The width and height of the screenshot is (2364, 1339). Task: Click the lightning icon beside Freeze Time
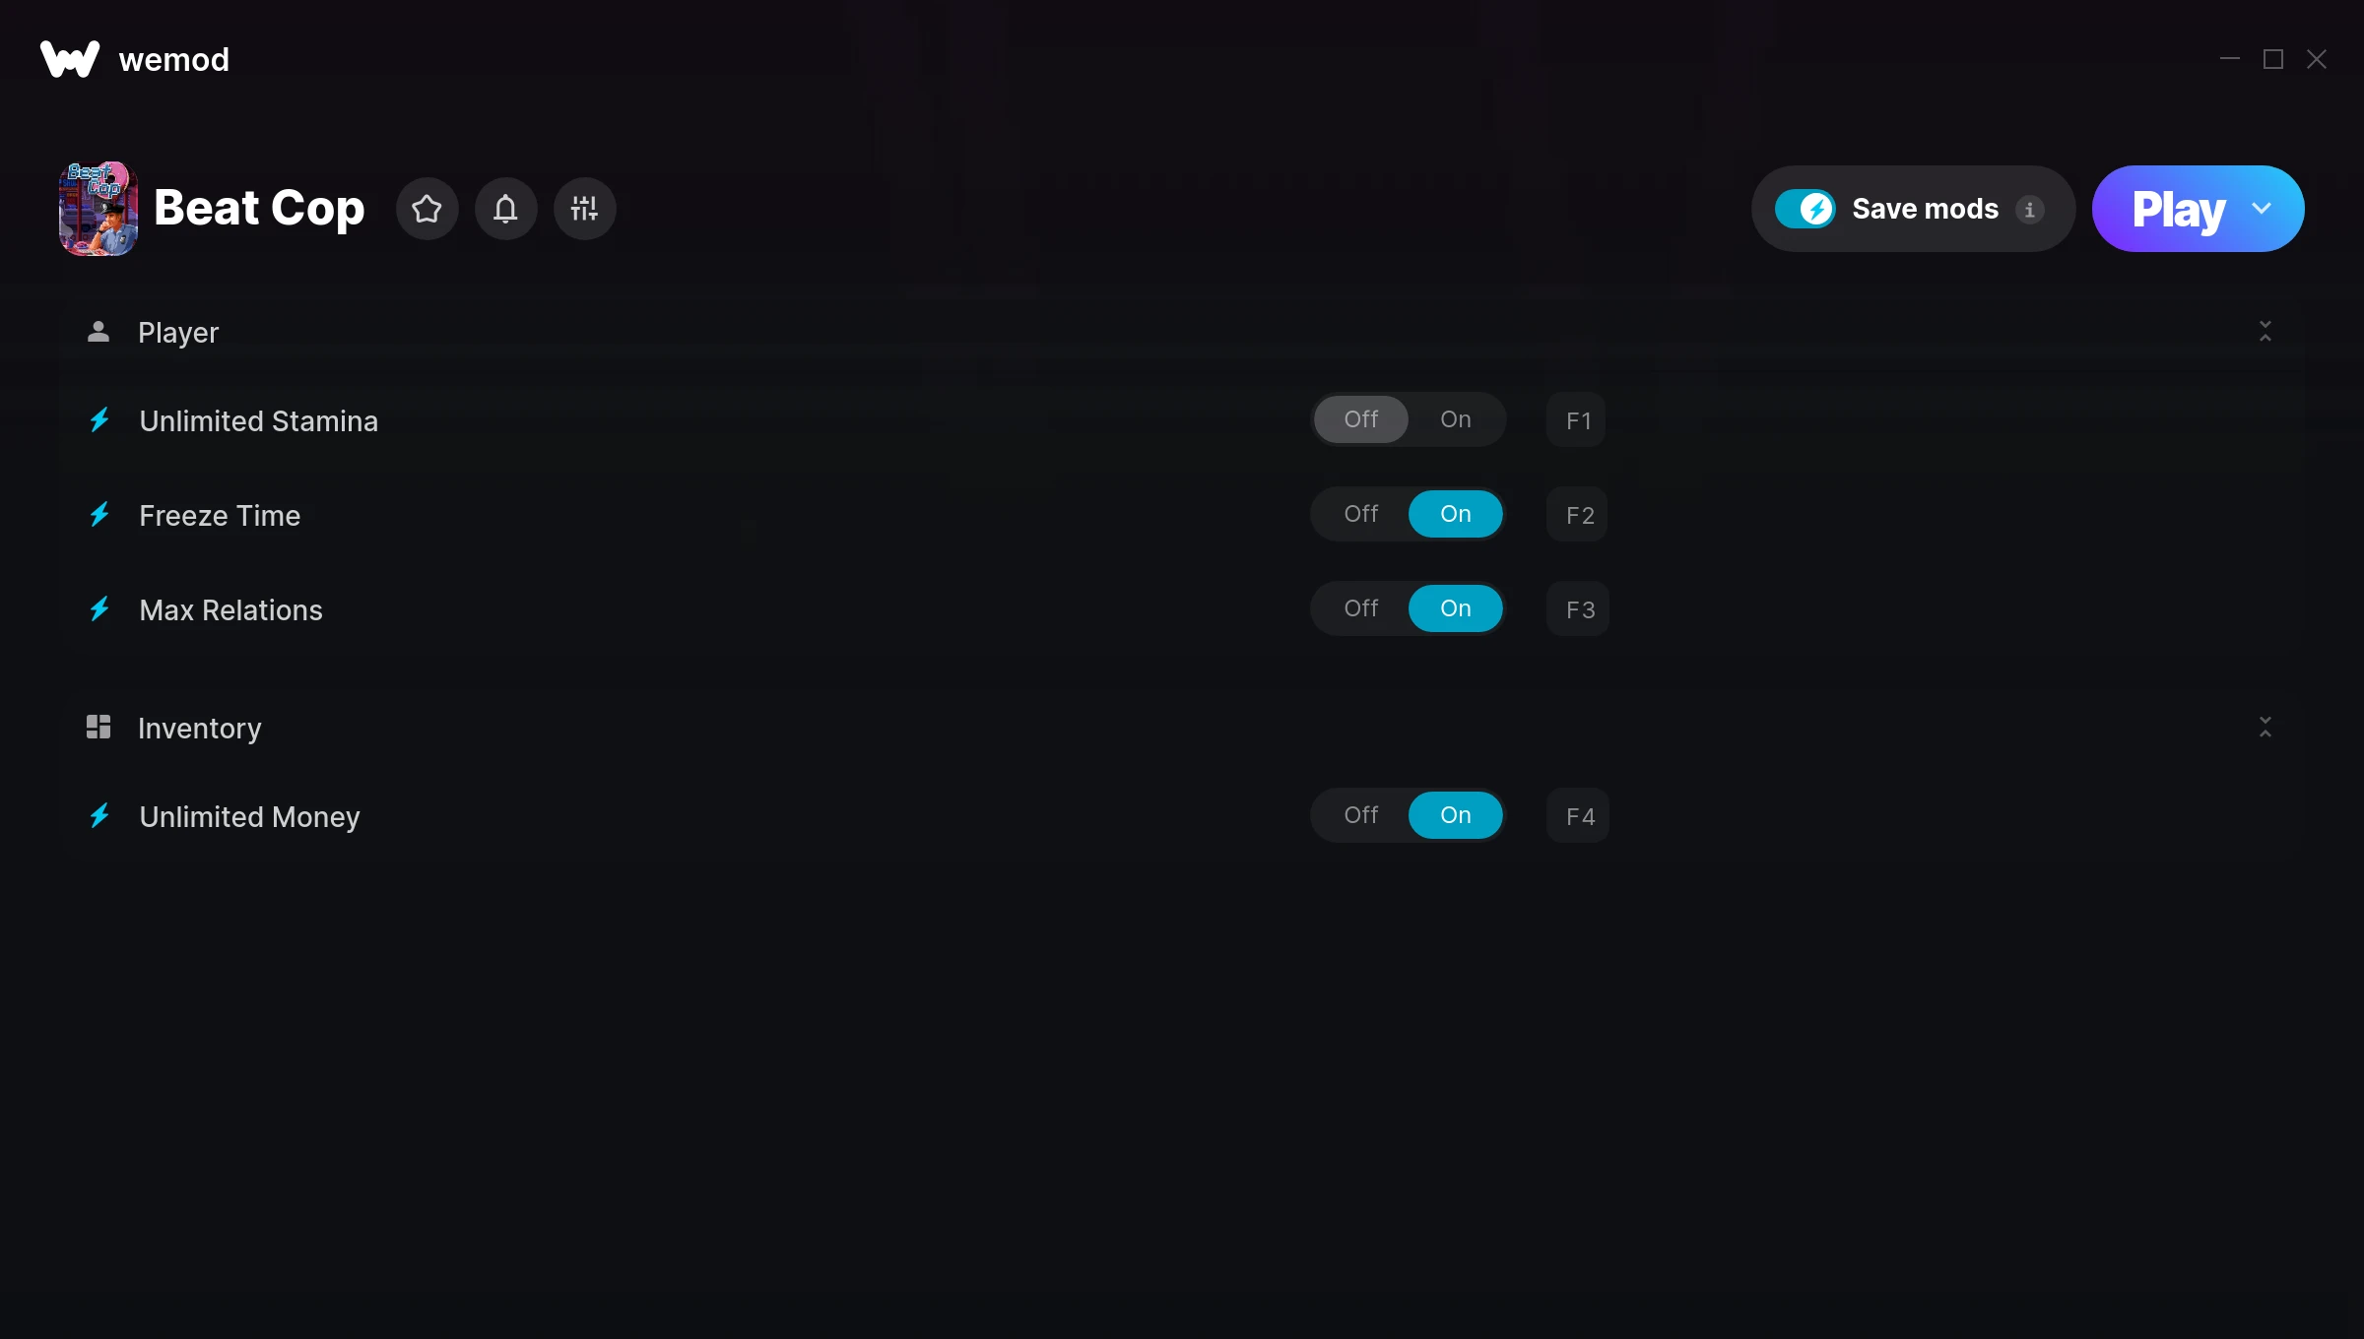click(99, 515)
